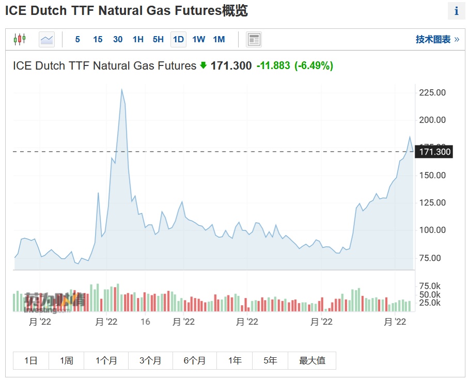The height and width of the screenshot is (381, 468).
Task: Click the chart peak near 225.00
Action: [x=121, y=90]
